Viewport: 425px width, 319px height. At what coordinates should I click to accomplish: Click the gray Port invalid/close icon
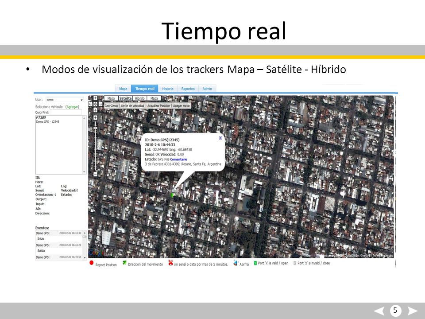[295, 263]
